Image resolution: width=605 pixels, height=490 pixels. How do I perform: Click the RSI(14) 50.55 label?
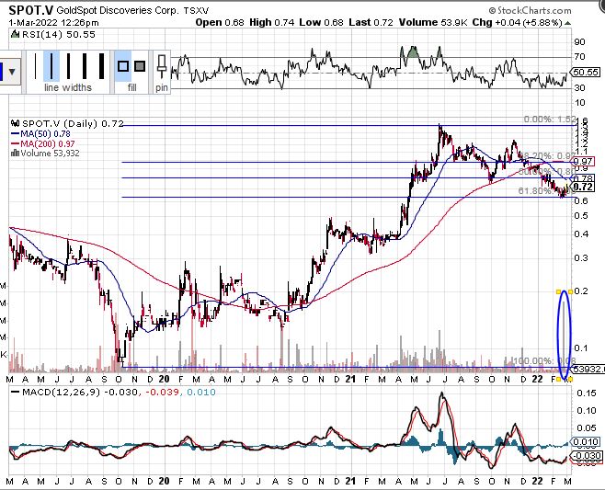tap(58, 34)
